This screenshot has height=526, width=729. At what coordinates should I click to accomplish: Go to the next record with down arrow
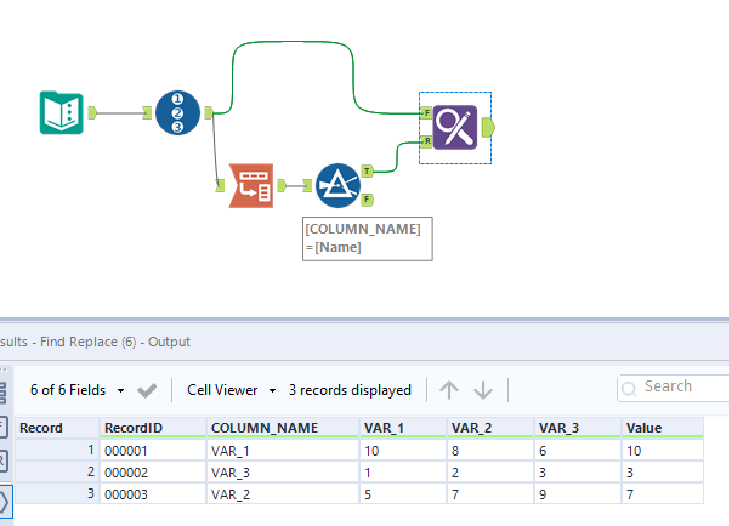[483, 390]
